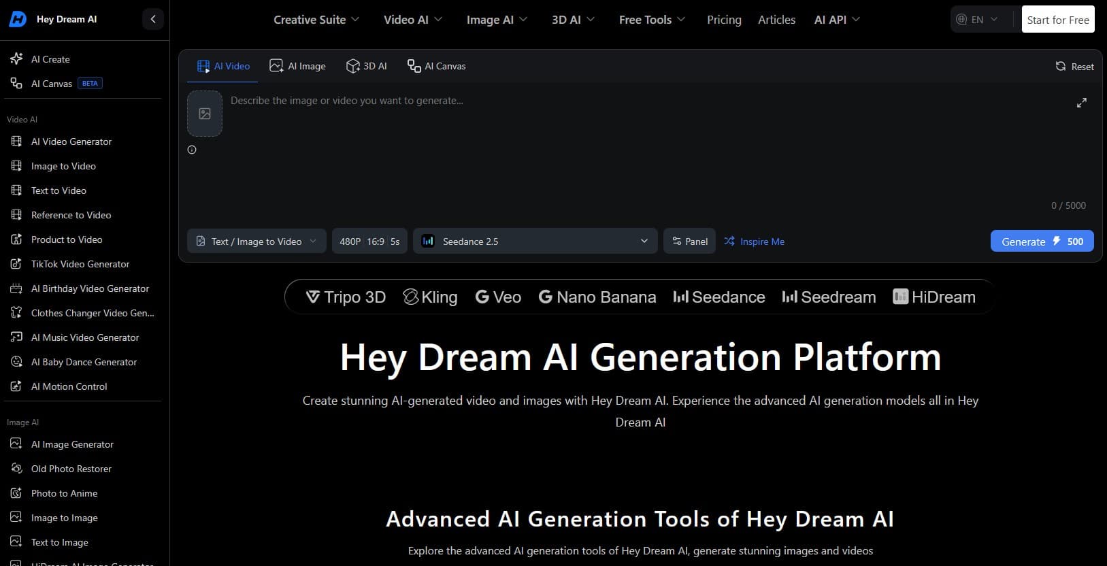Viewport: 1107px width, 566px height.
Task: Click the Hey Dream AI logo icon
Action: click(18, 19)
